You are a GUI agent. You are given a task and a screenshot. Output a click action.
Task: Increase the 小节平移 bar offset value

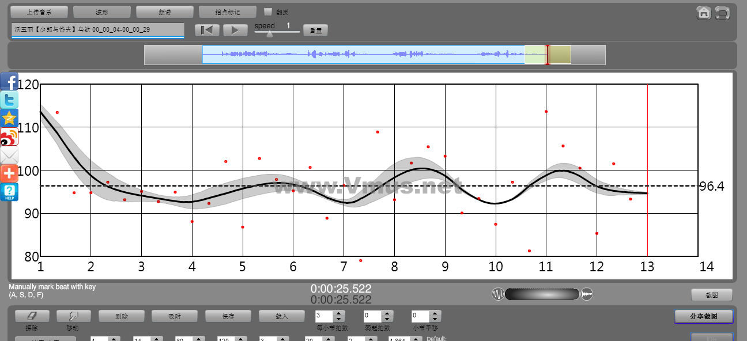point(436,313)
